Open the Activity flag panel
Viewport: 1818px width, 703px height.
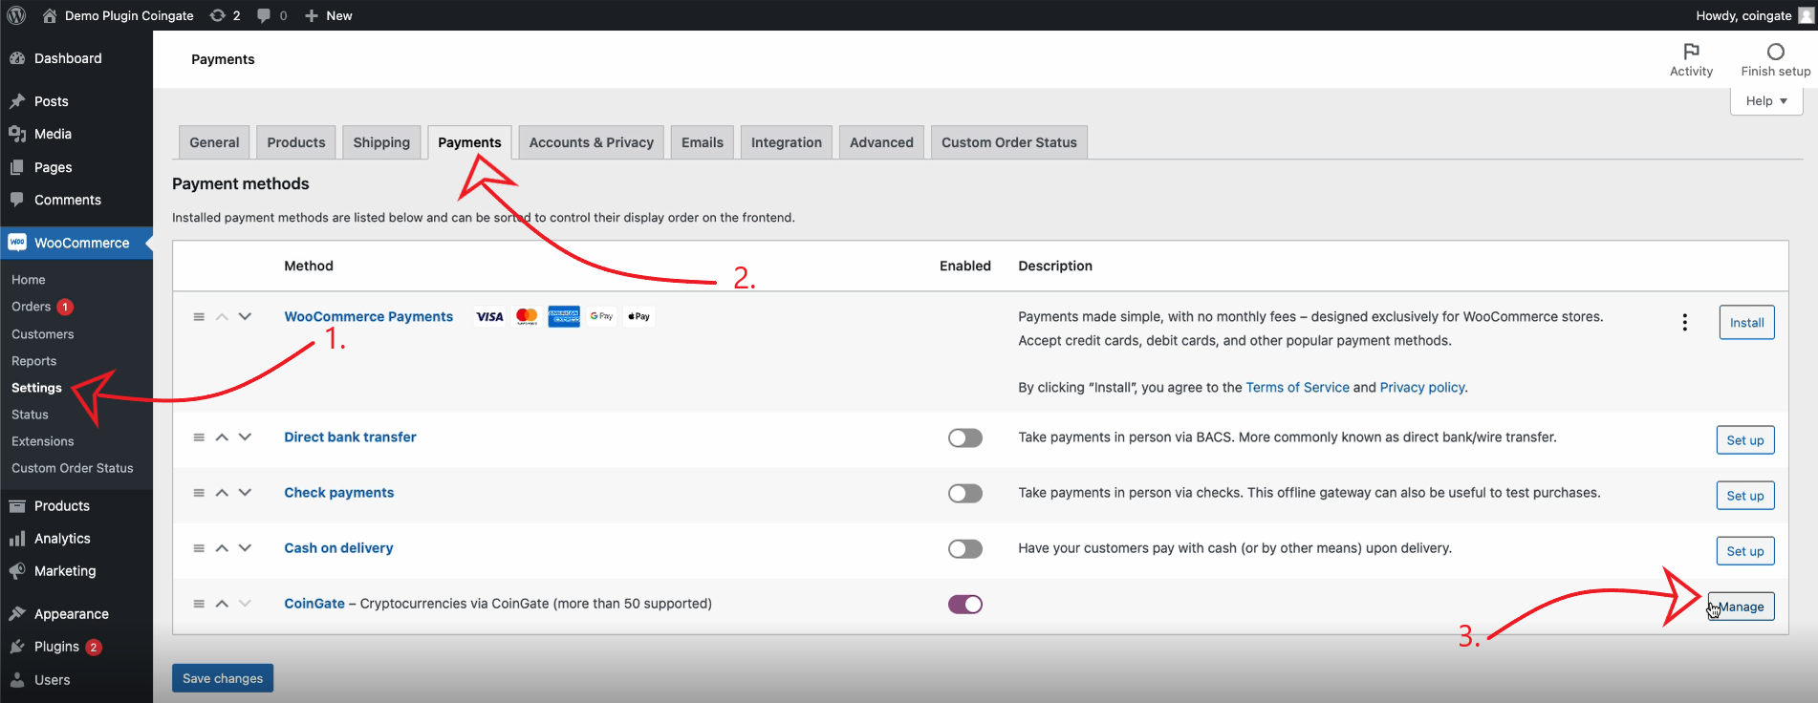1691,59
